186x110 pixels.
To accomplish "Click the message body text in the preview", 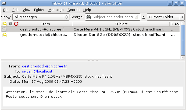I will coord(92,94).
